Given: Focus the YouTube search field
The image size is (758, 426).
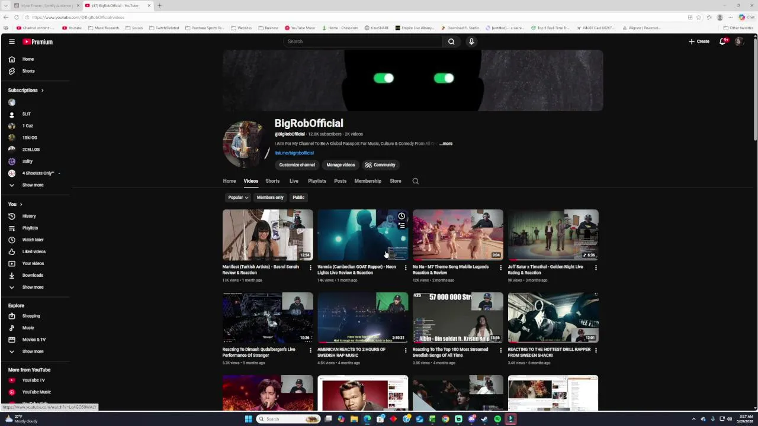Looking at the screenshot, I should tap(362, 41).
